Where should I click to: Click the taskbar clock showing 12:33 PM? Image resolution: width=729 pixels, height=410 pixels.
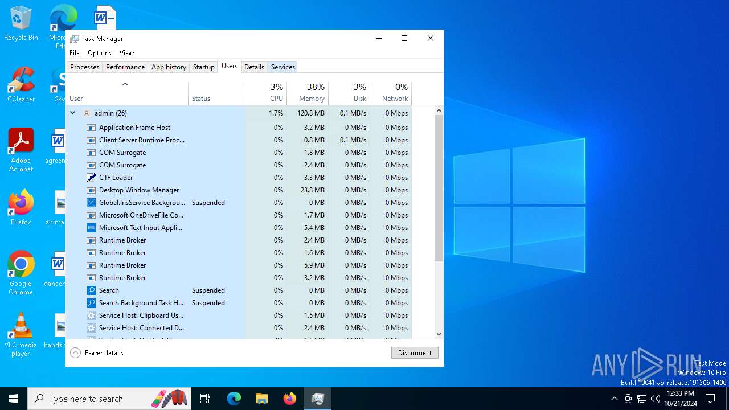tap(681, 393)
